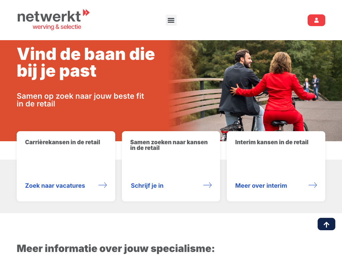Select the Interim kansen in de retail card
The image size is (342, 257).
click(276, 166)
